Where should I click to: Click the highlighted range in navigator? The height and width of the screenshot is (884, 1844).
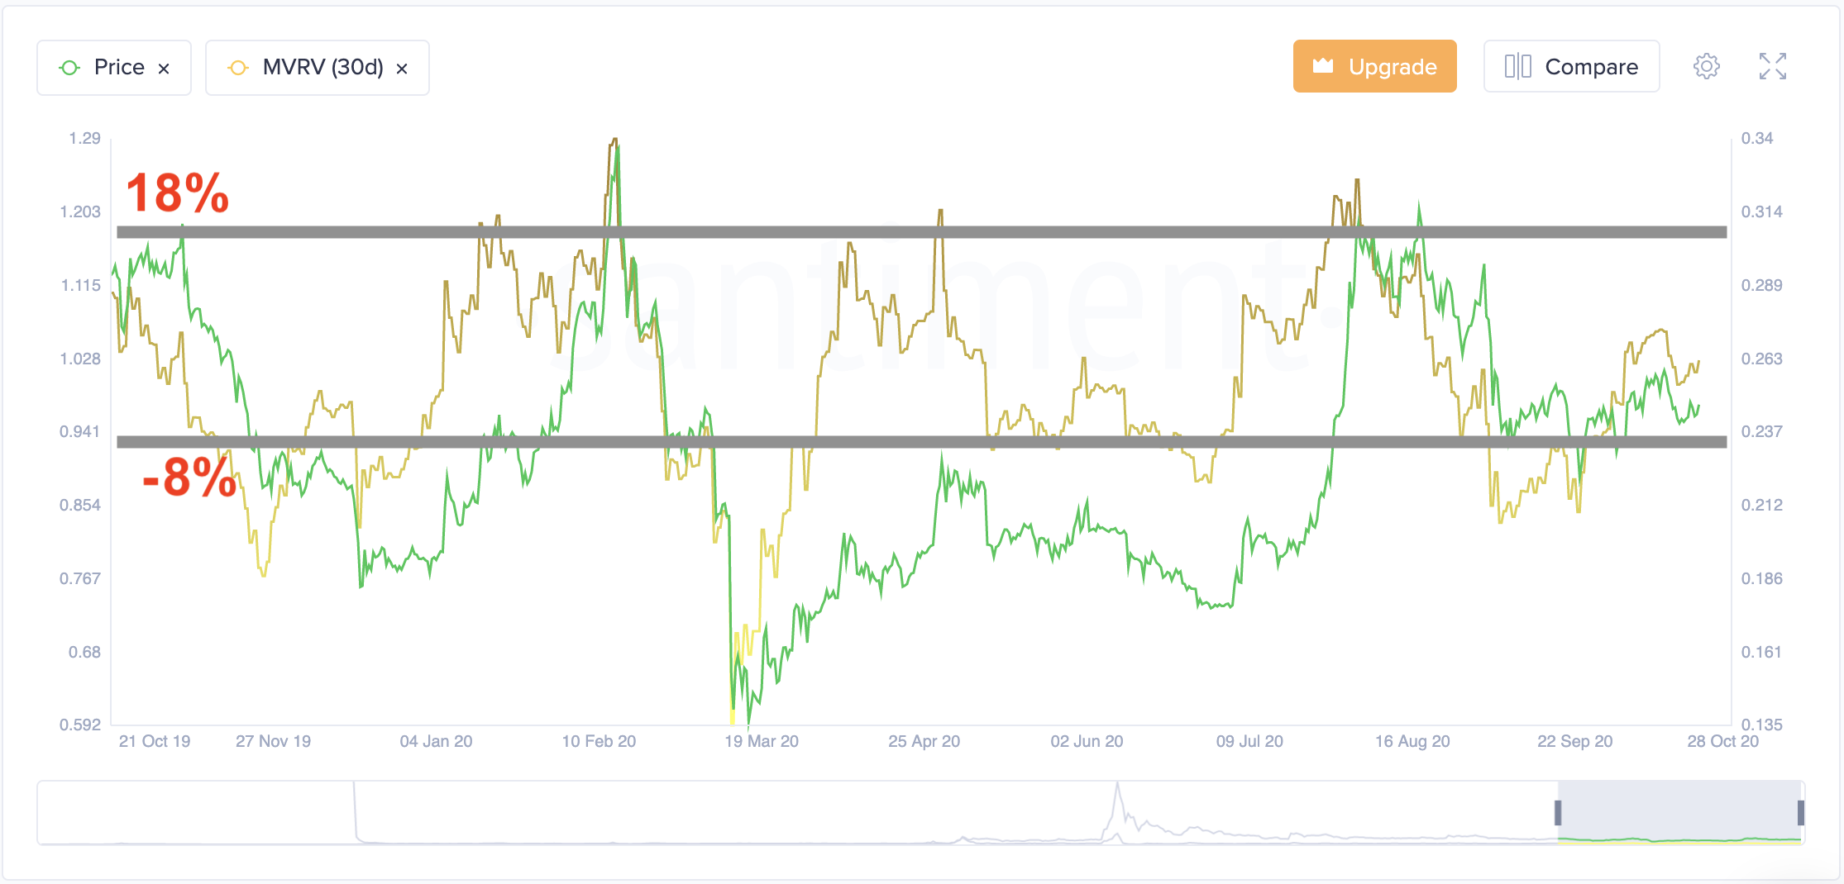(x=1679, y=812)
